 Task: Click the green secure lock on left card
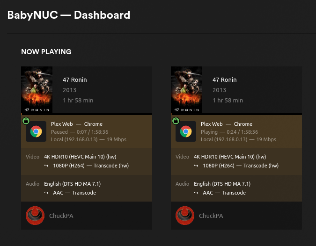click(x=26, y=121)
